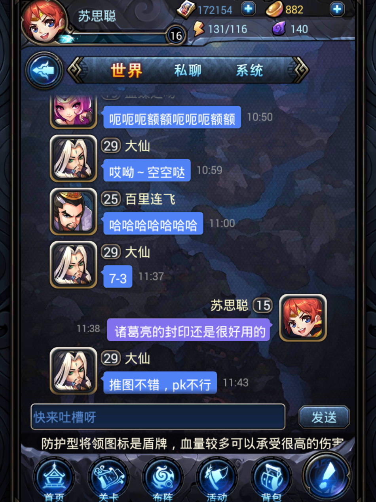Tap the message 诸葛亮的封印还是很好用的
376x502 pixels.
[189, 330]
